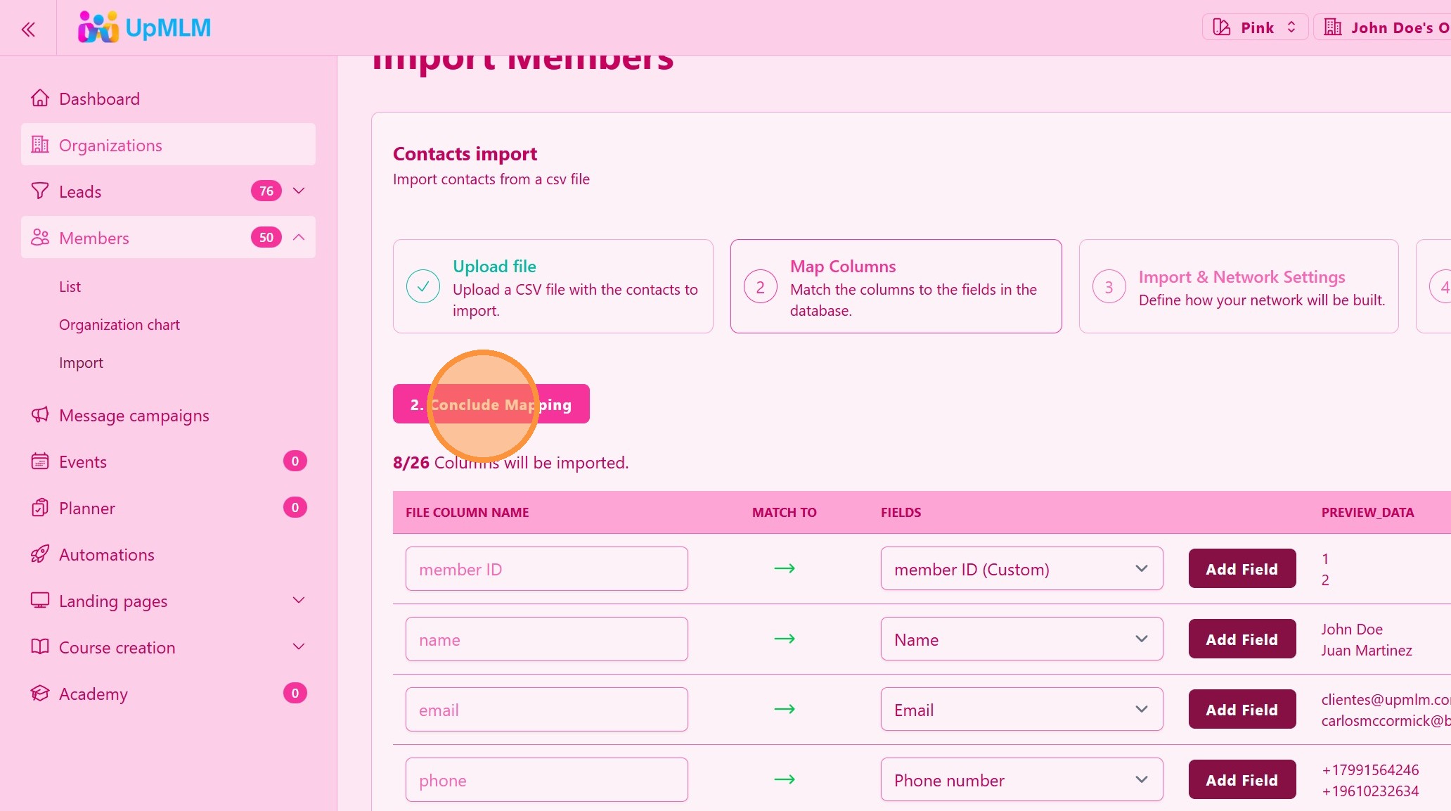The image size is (1451, 811).
Task: Click the Leads funnel icon
Action: point(40,191)
